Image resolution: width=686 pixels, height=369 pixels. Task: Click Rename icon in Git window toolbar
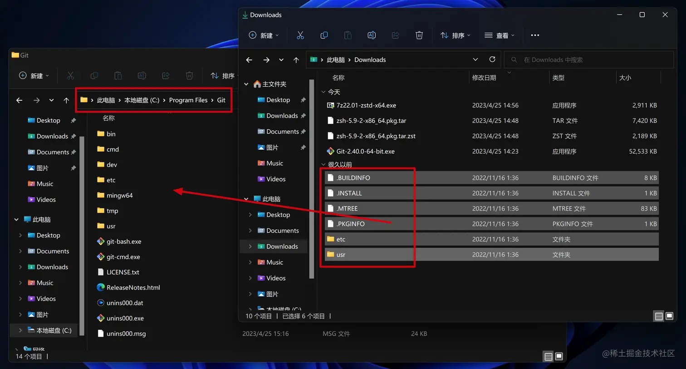(142, 76)
